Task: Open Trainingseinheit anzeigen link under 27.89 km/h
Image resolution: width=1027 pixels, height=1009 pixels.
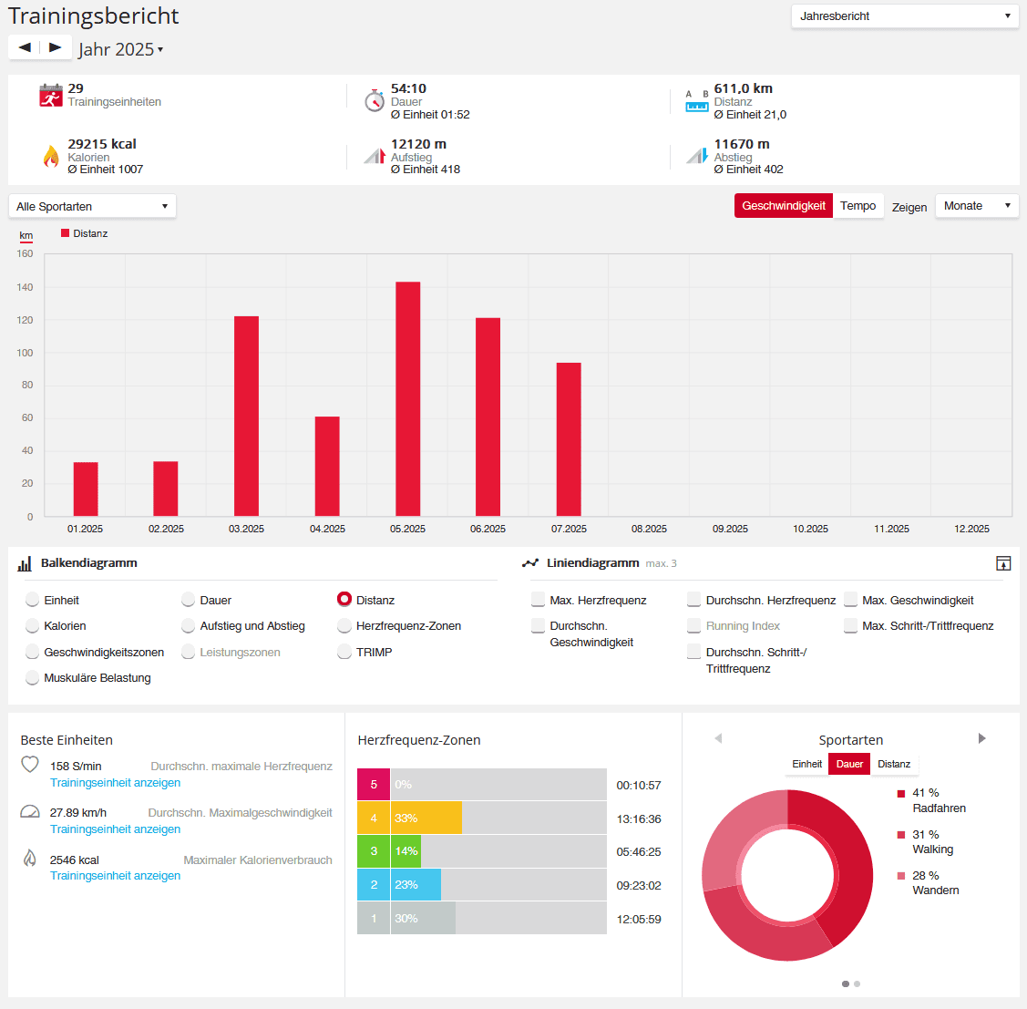Action: (x=115, y=829)
